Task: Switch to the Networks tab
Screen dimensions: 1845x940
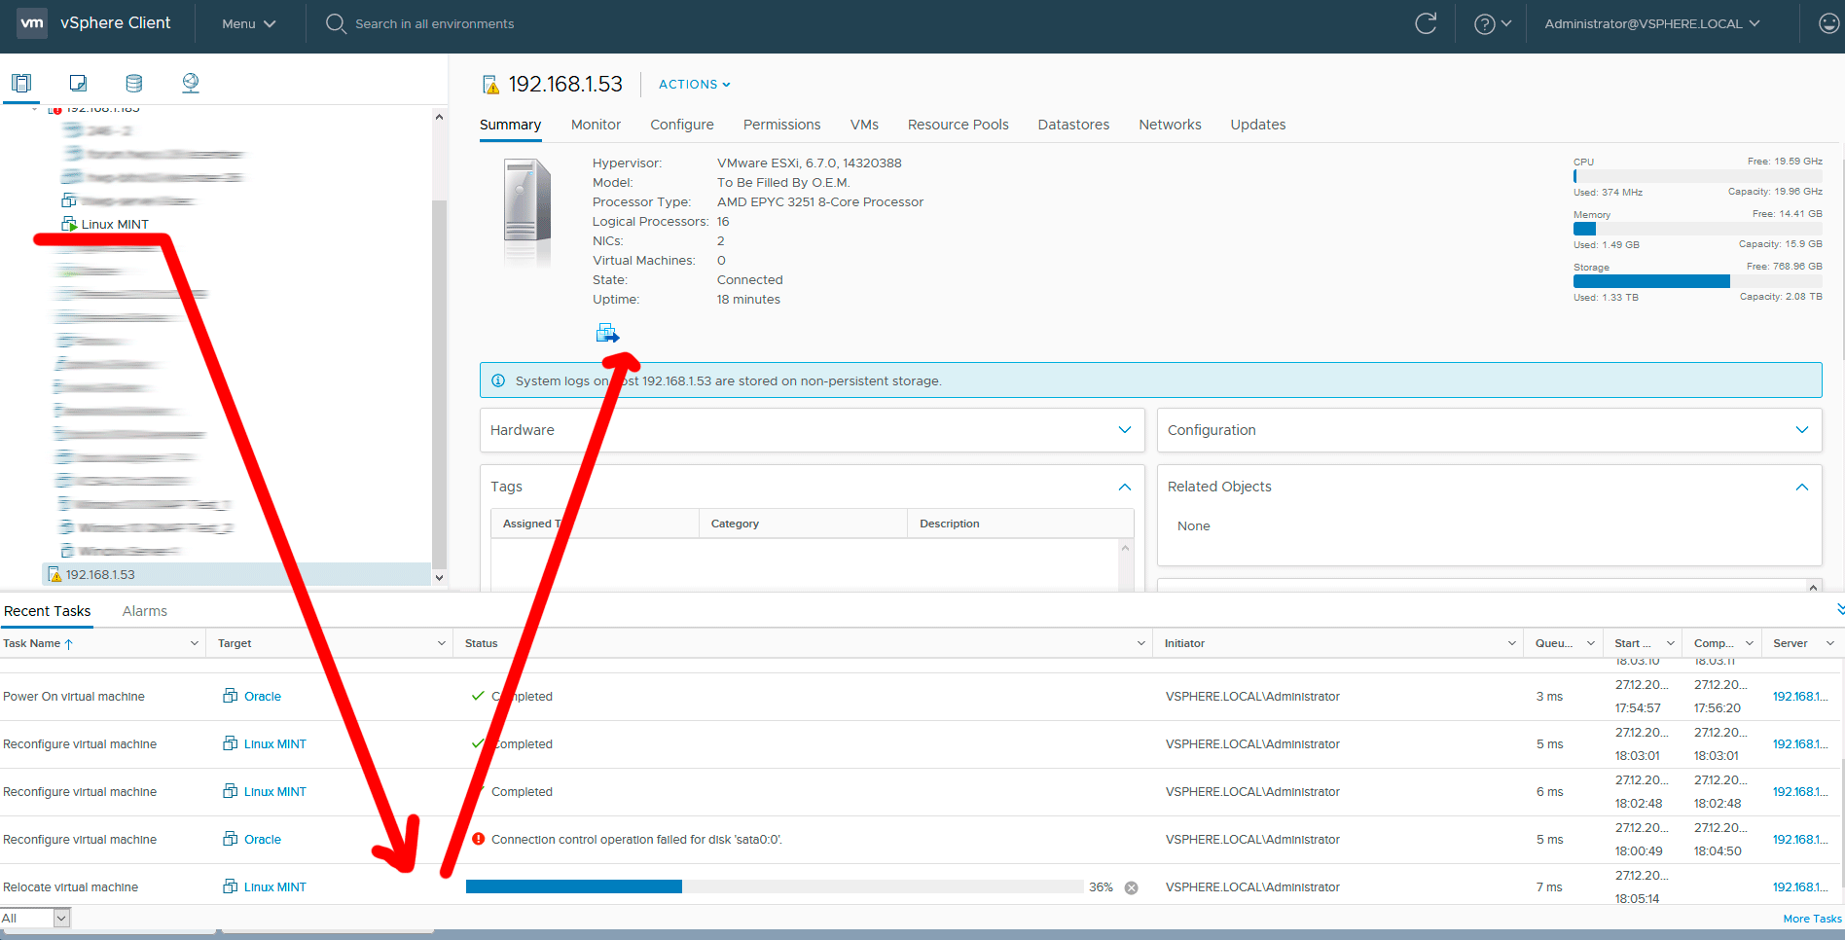Action: 1170,125
